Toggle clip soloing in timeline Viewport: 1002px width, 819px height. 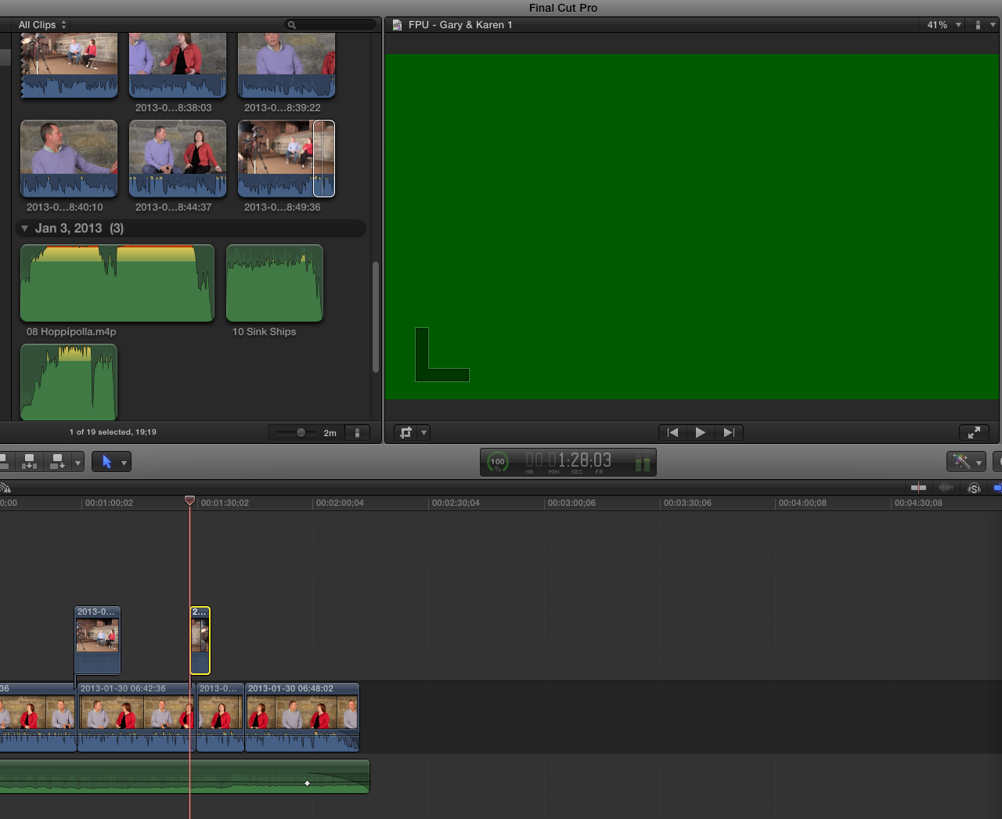(974, 488)
